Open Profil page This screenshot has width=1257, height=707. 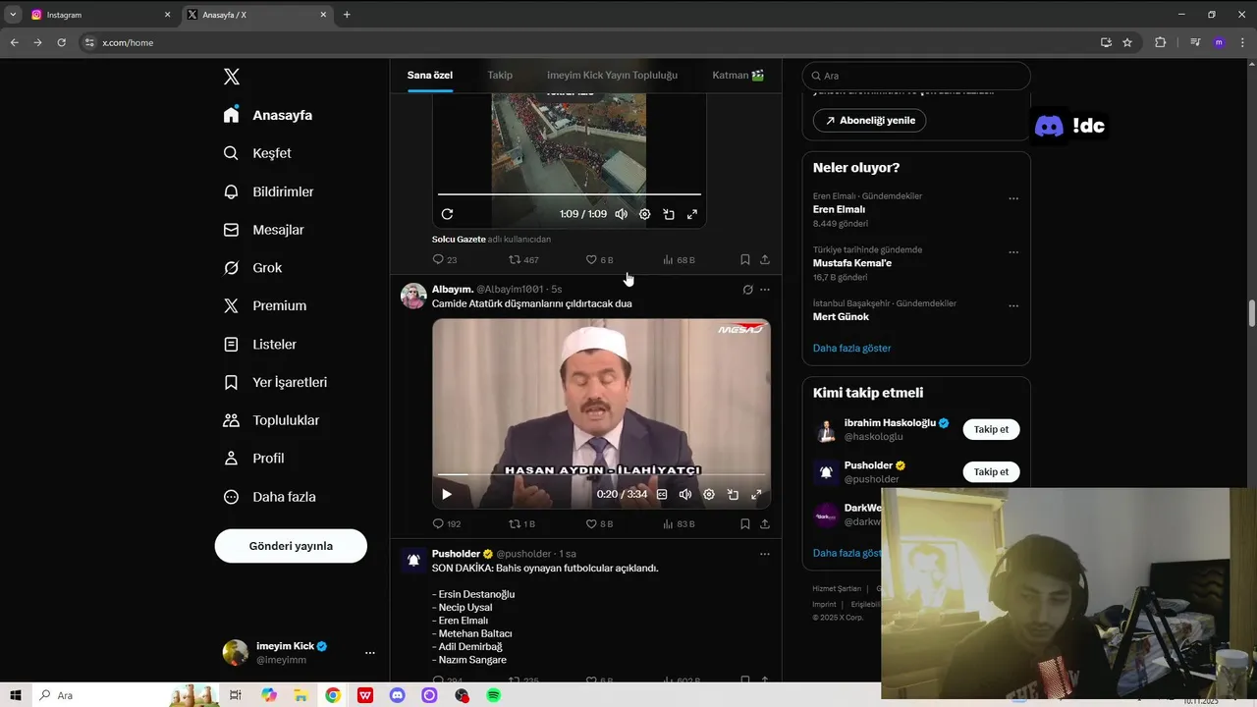pos(253,459)
